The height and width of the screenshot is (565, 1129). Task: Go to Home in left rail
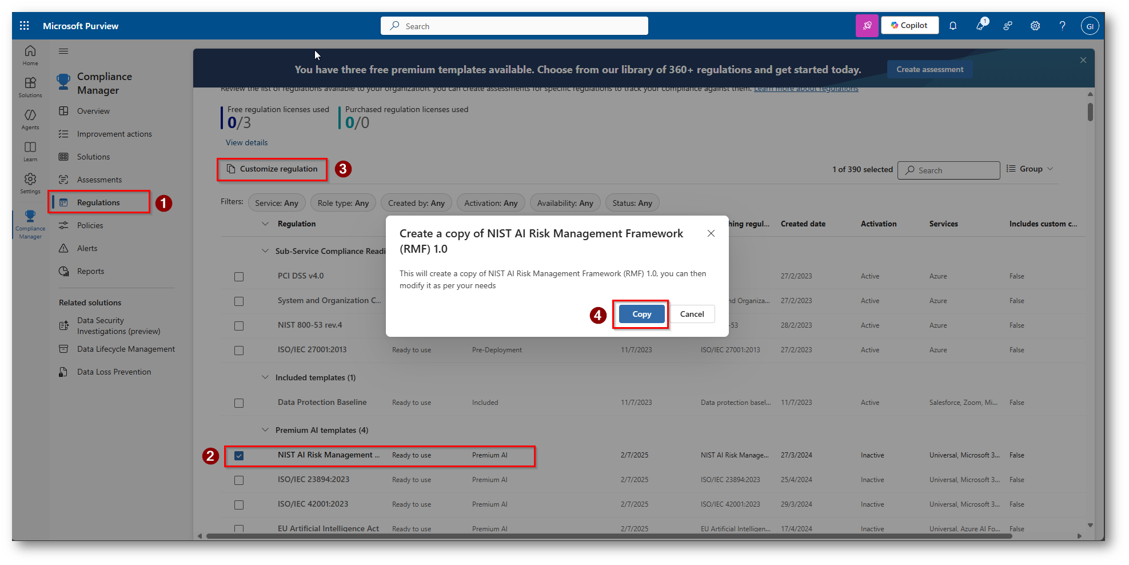(x=30, y=55)
